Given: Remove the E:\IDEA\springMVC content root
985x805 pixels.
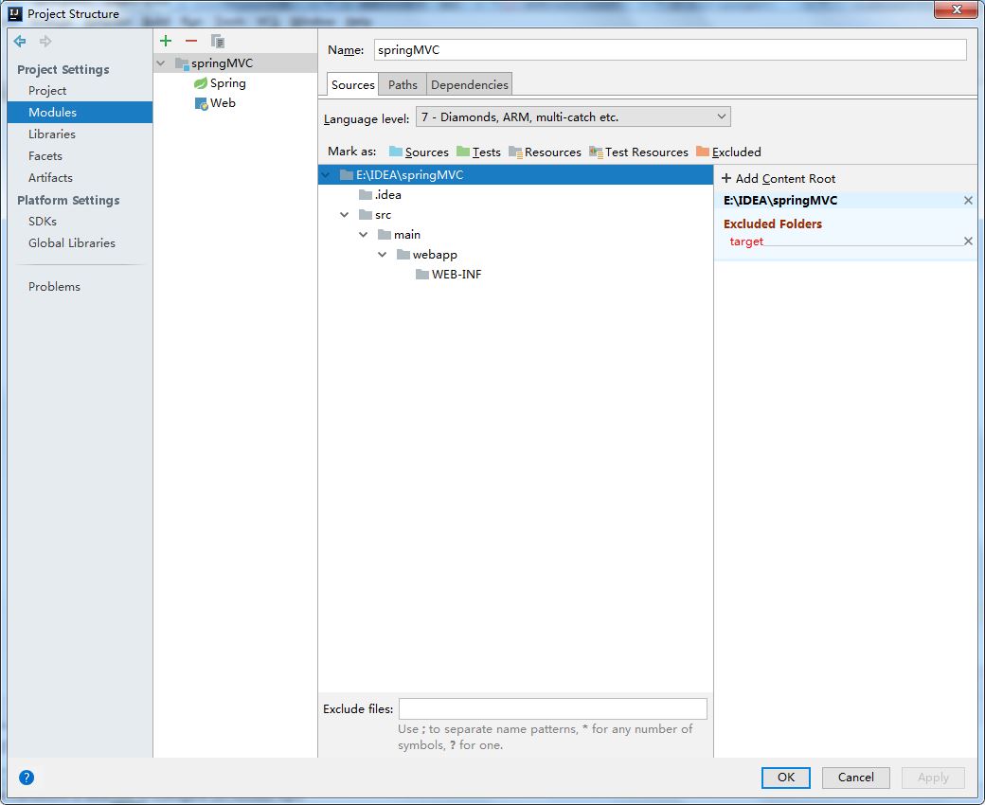Looking at the screenshot, I should [x=968, y=201].
